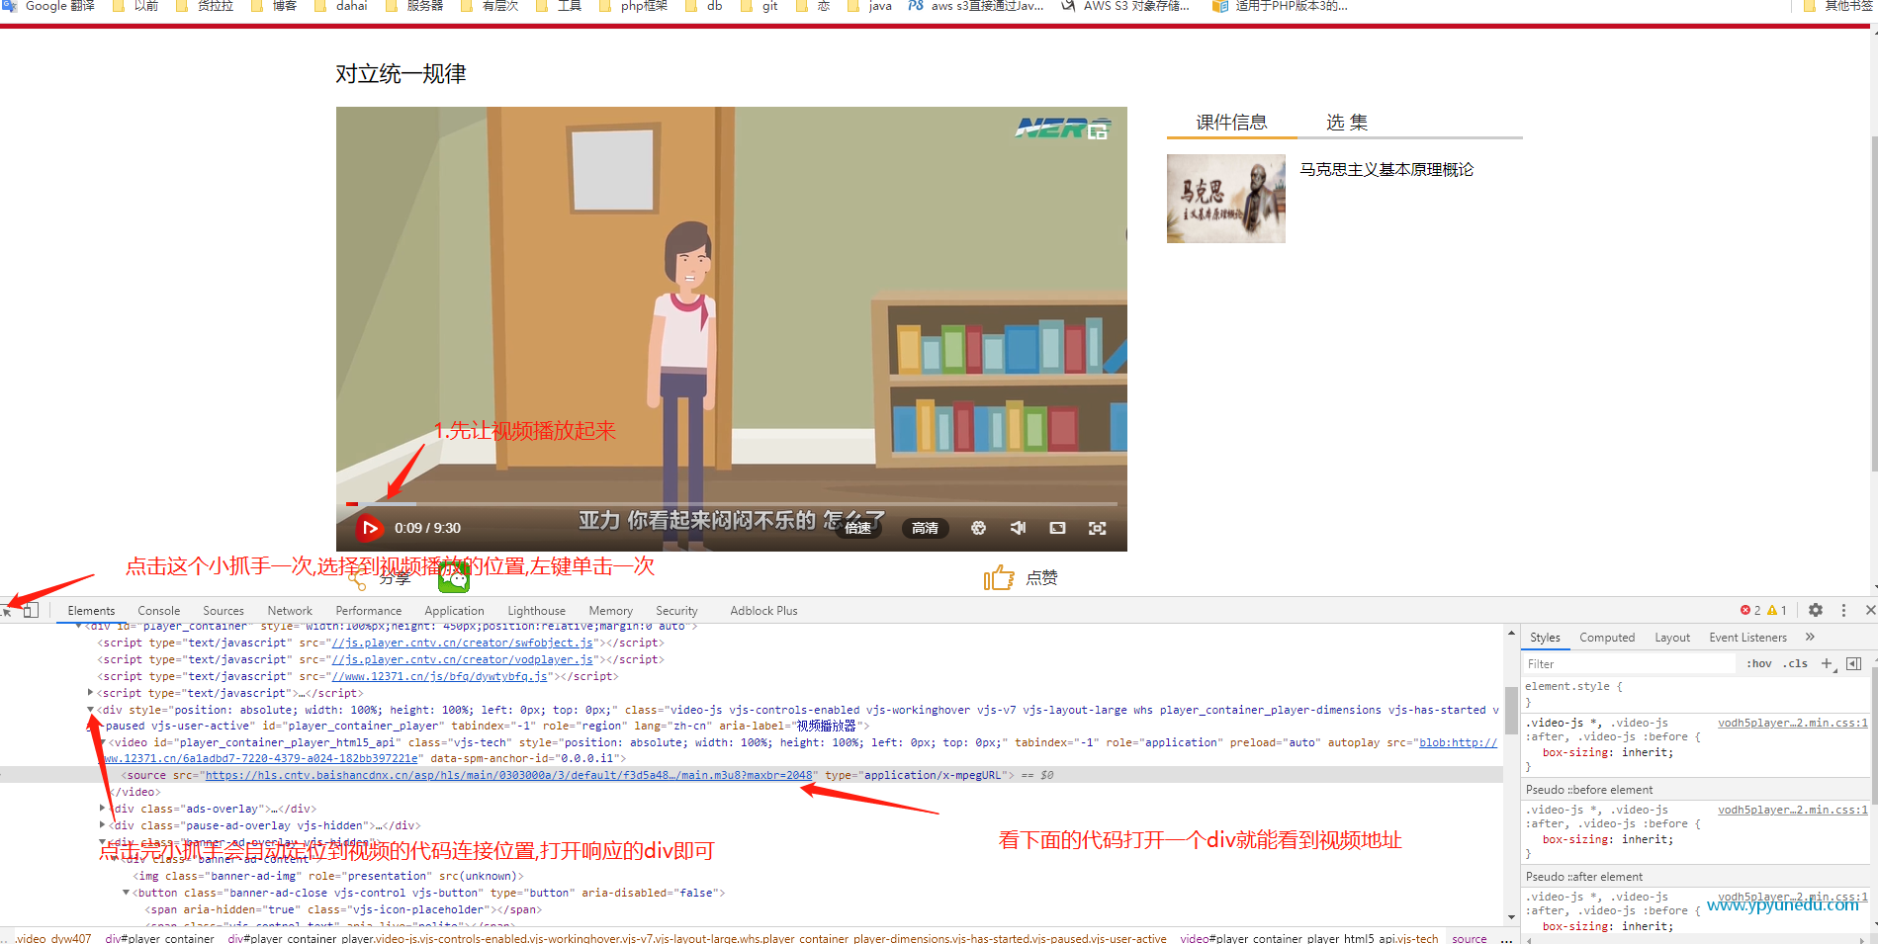This screenshot has height=944, width=1878.
Task: Toggle the computed styles sidebar pane icon
Action: tap(1854, 664)
